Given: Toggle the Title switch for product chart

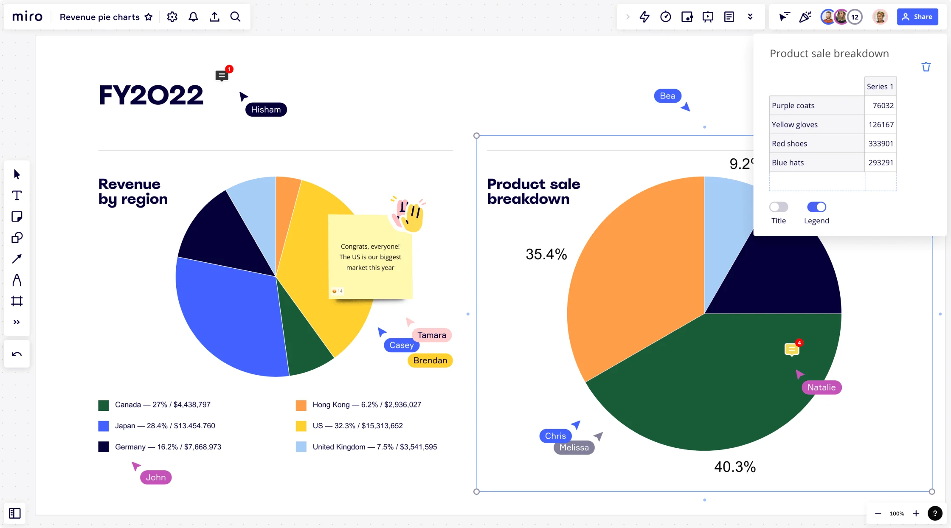Looking at the screenshot, I should [779, 207].
